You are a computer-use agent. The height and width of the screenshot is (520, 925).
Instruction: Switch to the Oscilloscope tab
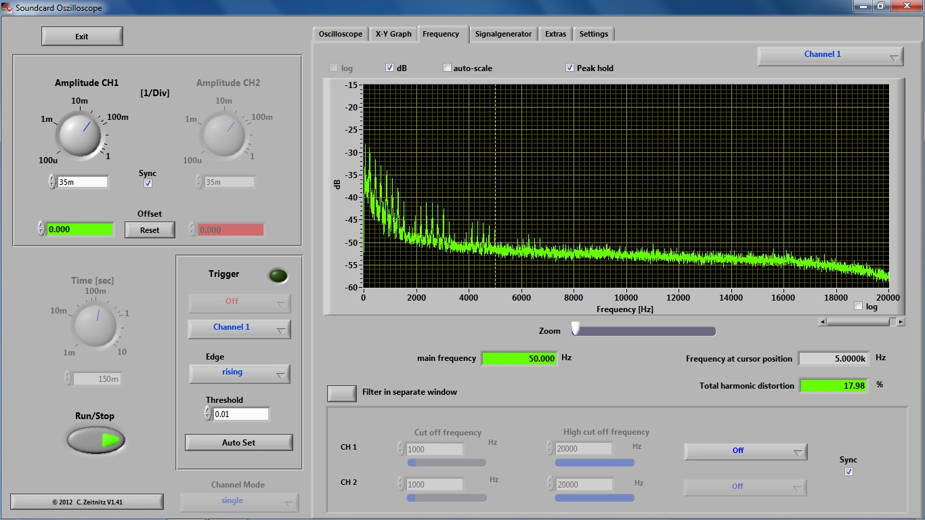pos(341,34)
